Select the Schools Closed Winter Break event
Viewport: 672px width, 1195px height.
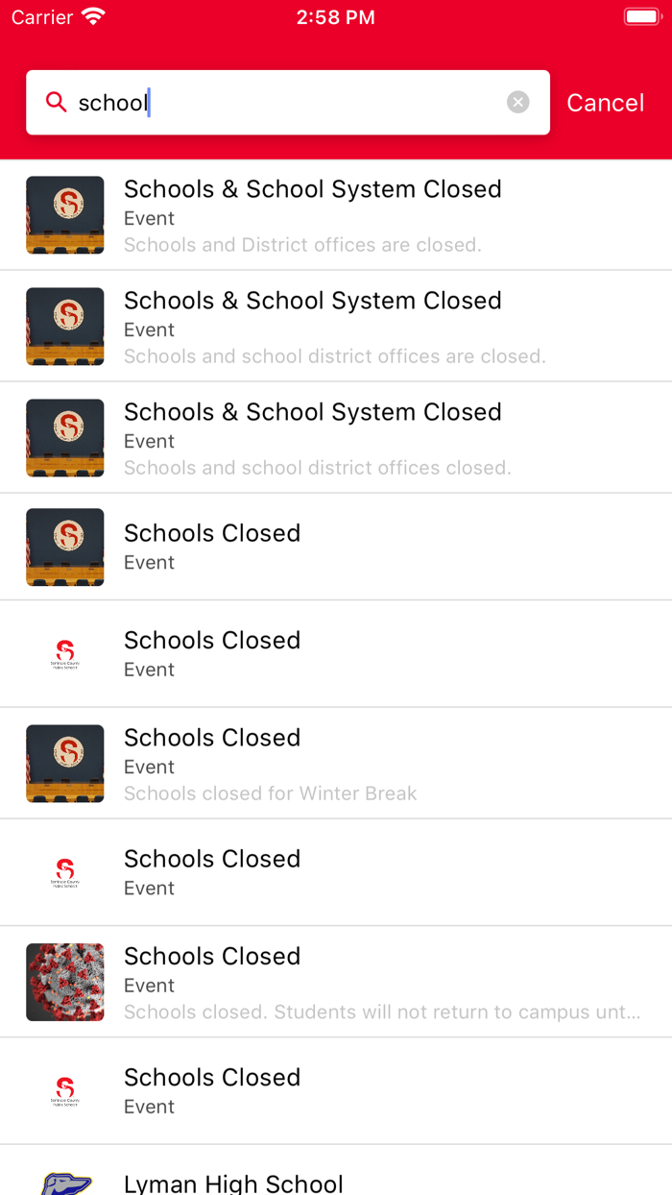coord(336,764)
